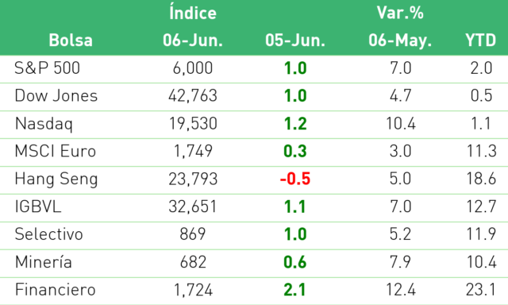
Task: Click the Bolsa column header
Action: [x=71, y=41]
